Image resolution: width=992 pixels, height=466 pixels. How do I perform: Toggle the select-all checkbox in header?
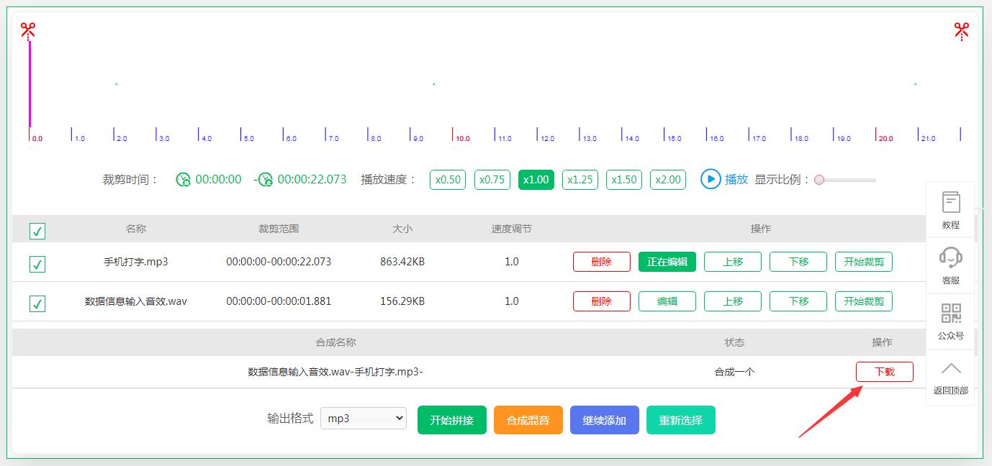click(37, 231)
